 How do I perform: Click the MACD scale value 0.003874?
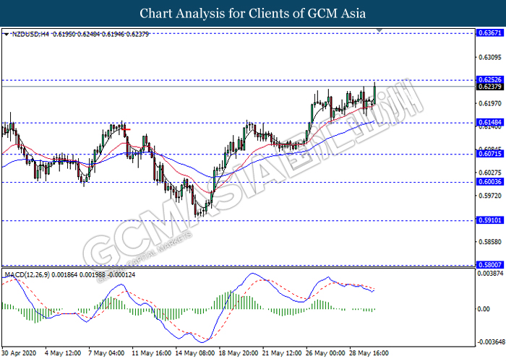pyautogui.click(x=490, y=274)
